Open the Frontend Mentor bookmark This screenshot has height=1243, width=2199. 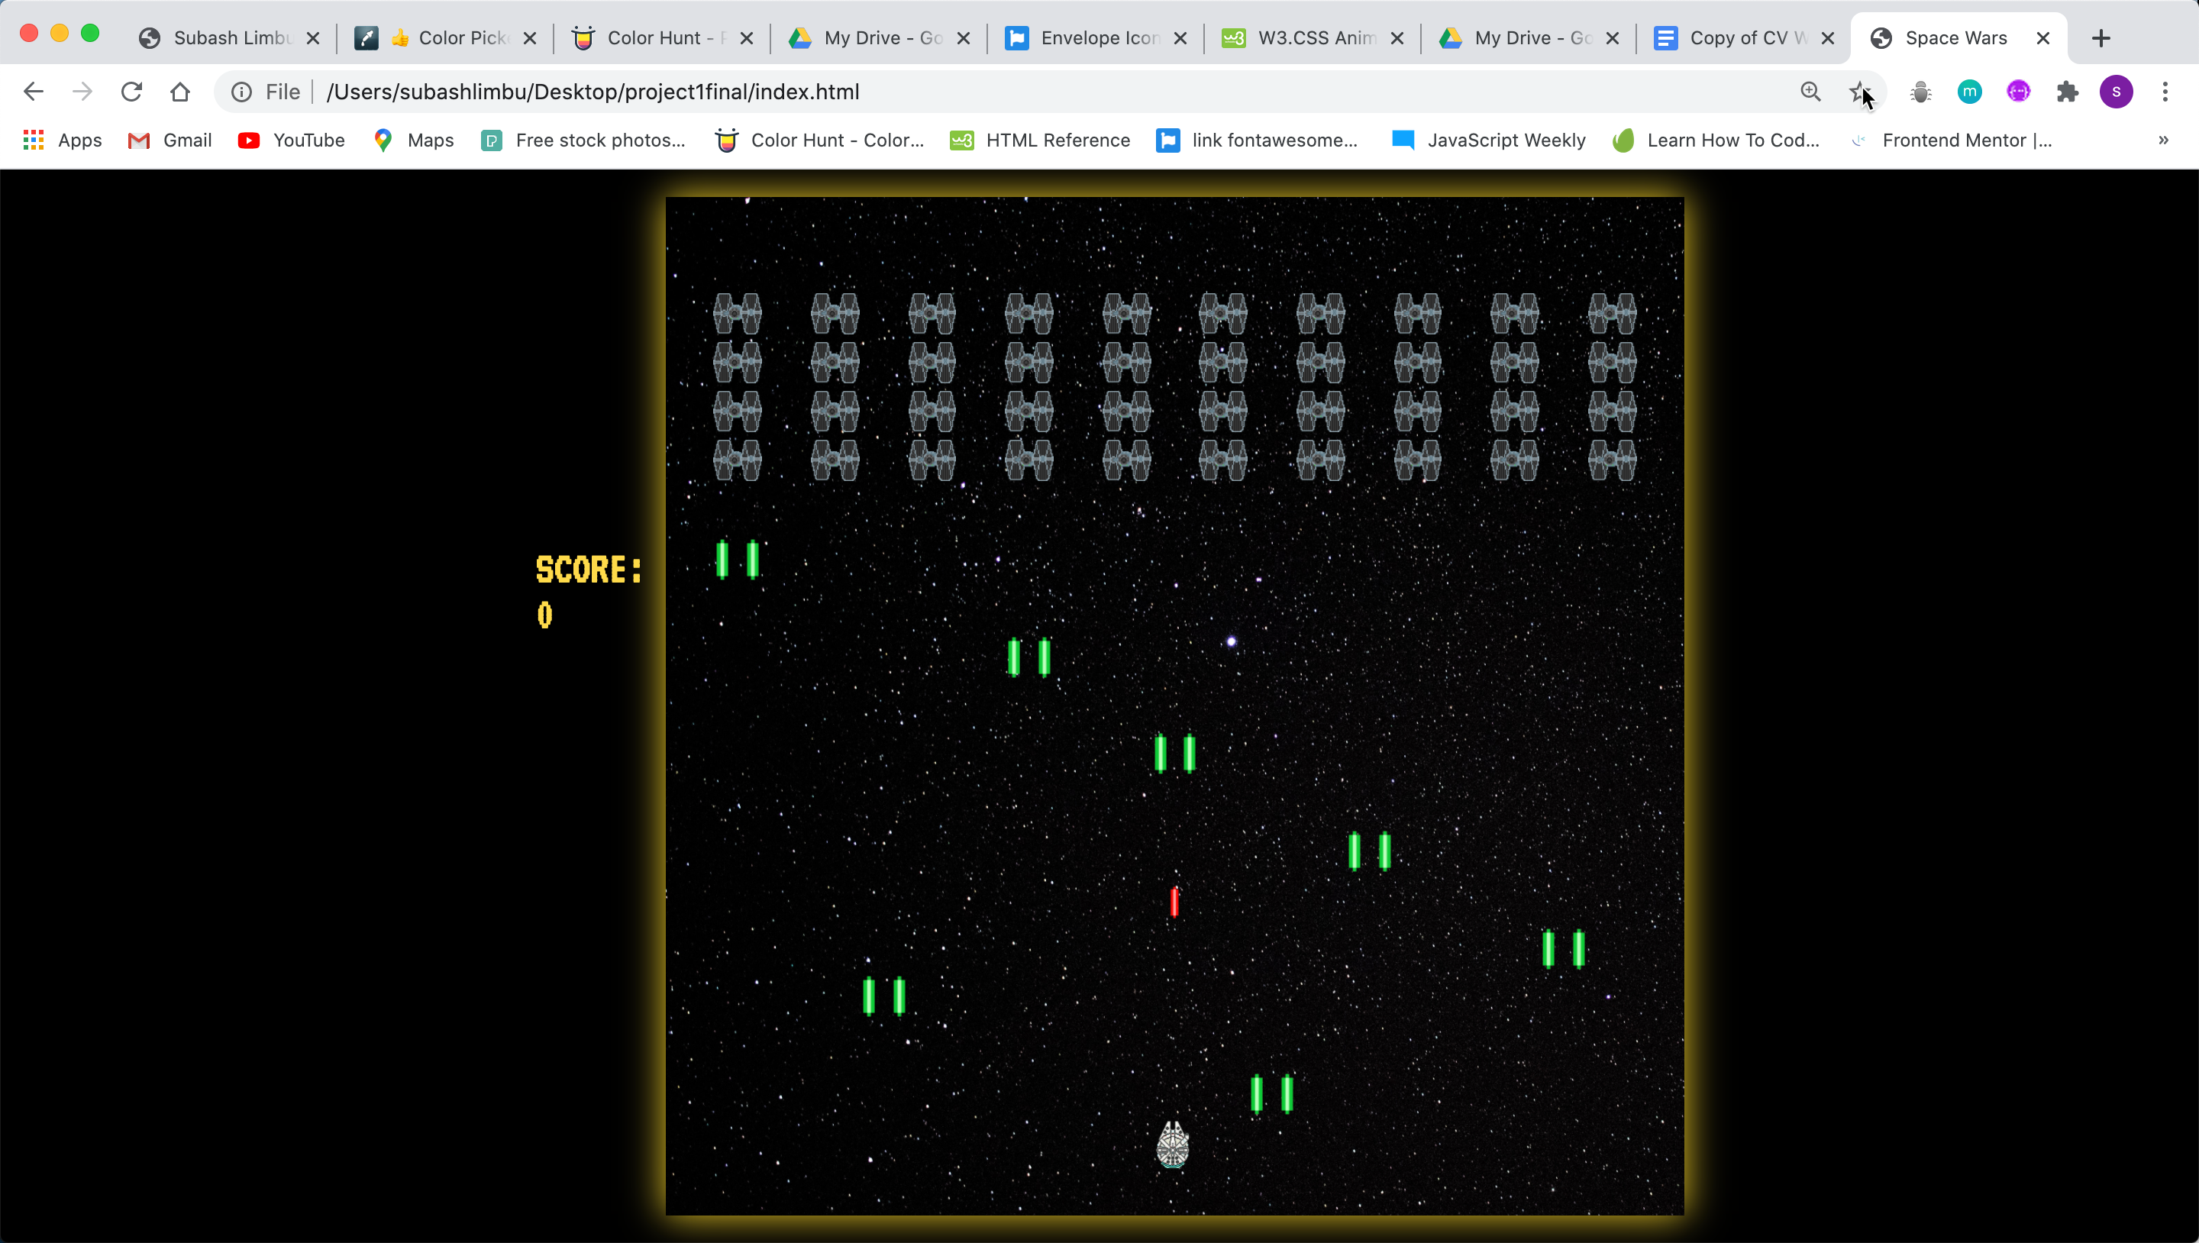coord(1951,140)
